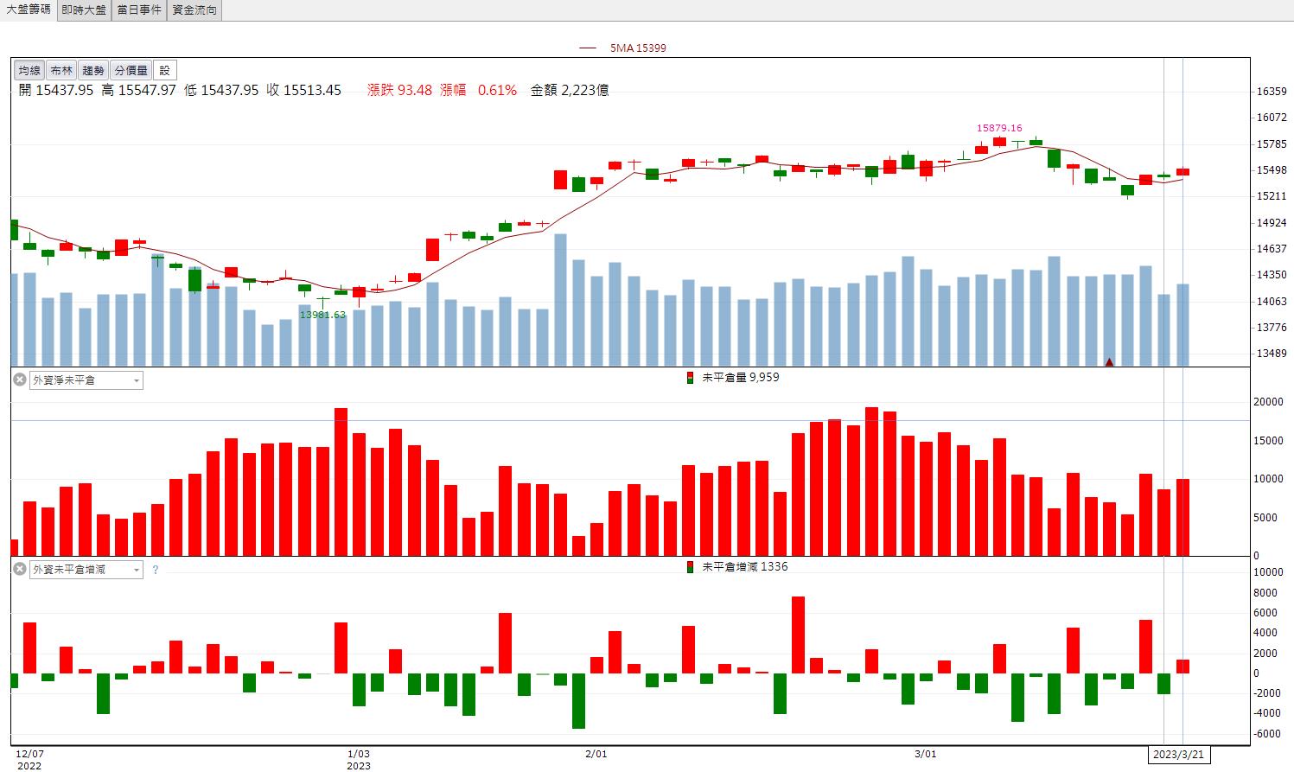Close the 外資淨未平倉 indicator panel
The image size is (1294, 772).
(19, 380)
